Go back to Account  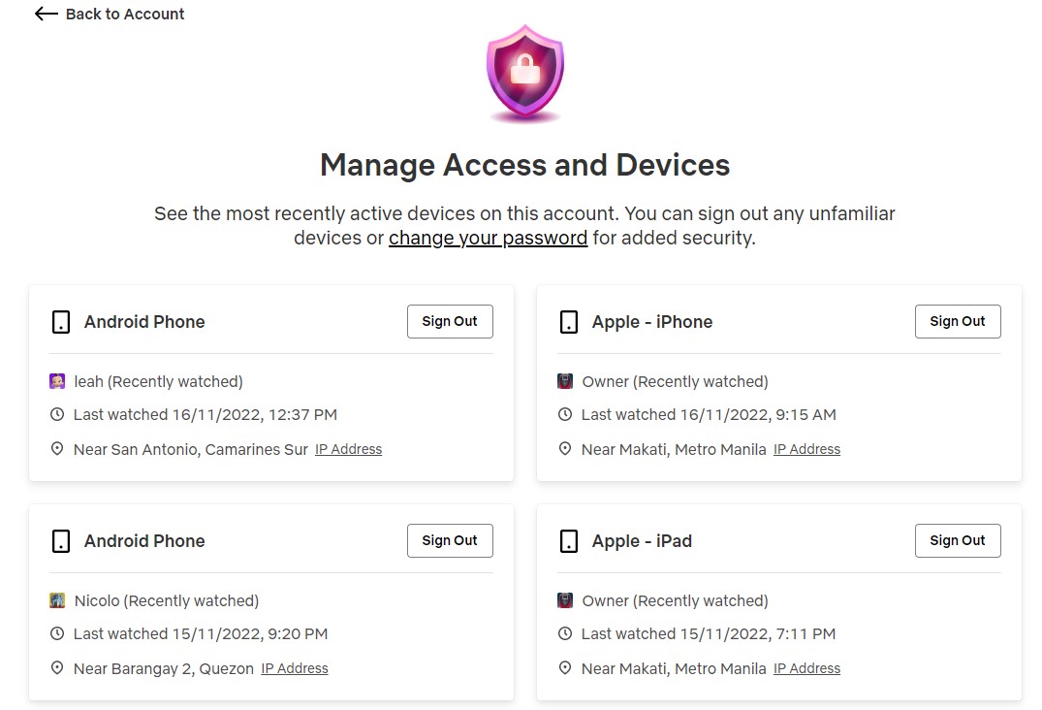[x=124, y=14]
